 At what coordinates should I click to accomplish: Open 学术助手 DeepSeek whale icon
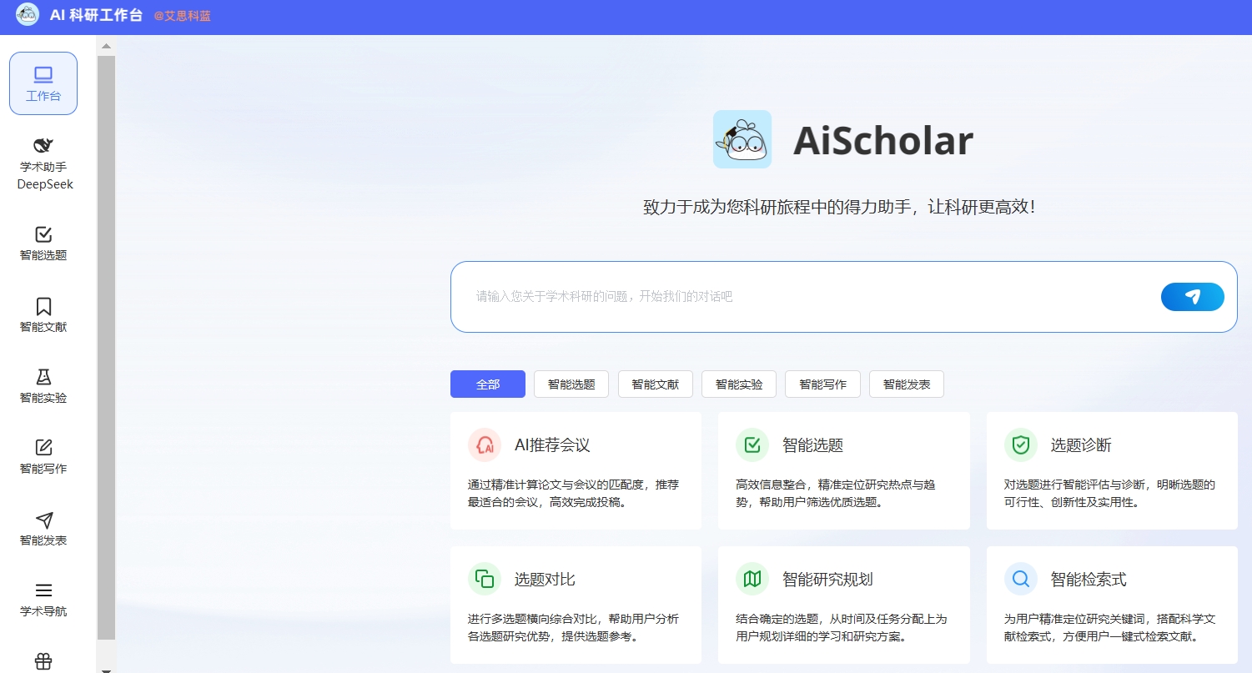click(x=43, y=146)
